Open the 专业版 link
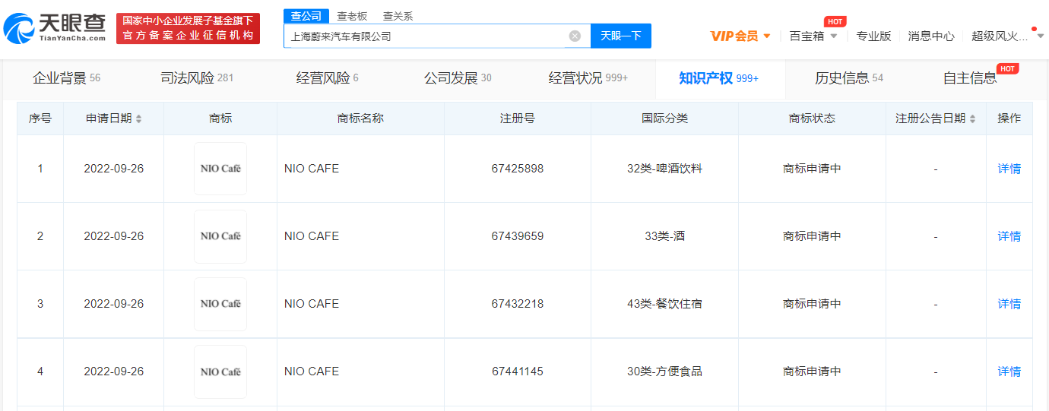This screenshot has width=1049, height=411. pos(873,36)
